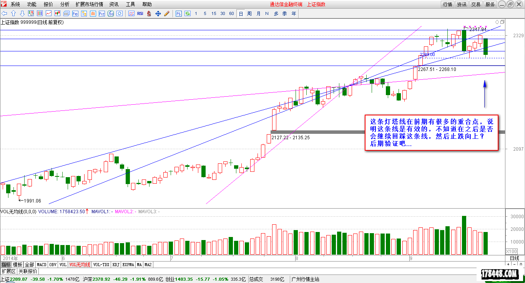
Task: Click the orange document toolbar icon
Action: 93,13
